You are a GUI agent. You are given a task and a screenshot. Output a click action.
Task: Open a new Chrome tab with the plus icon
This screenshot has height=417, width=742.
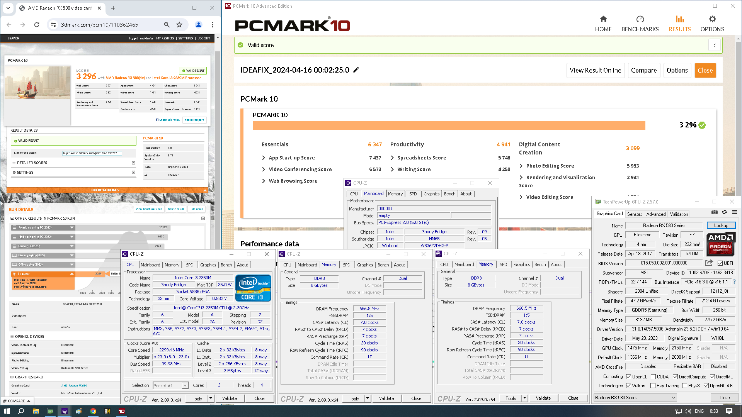[x=113, y=8]
